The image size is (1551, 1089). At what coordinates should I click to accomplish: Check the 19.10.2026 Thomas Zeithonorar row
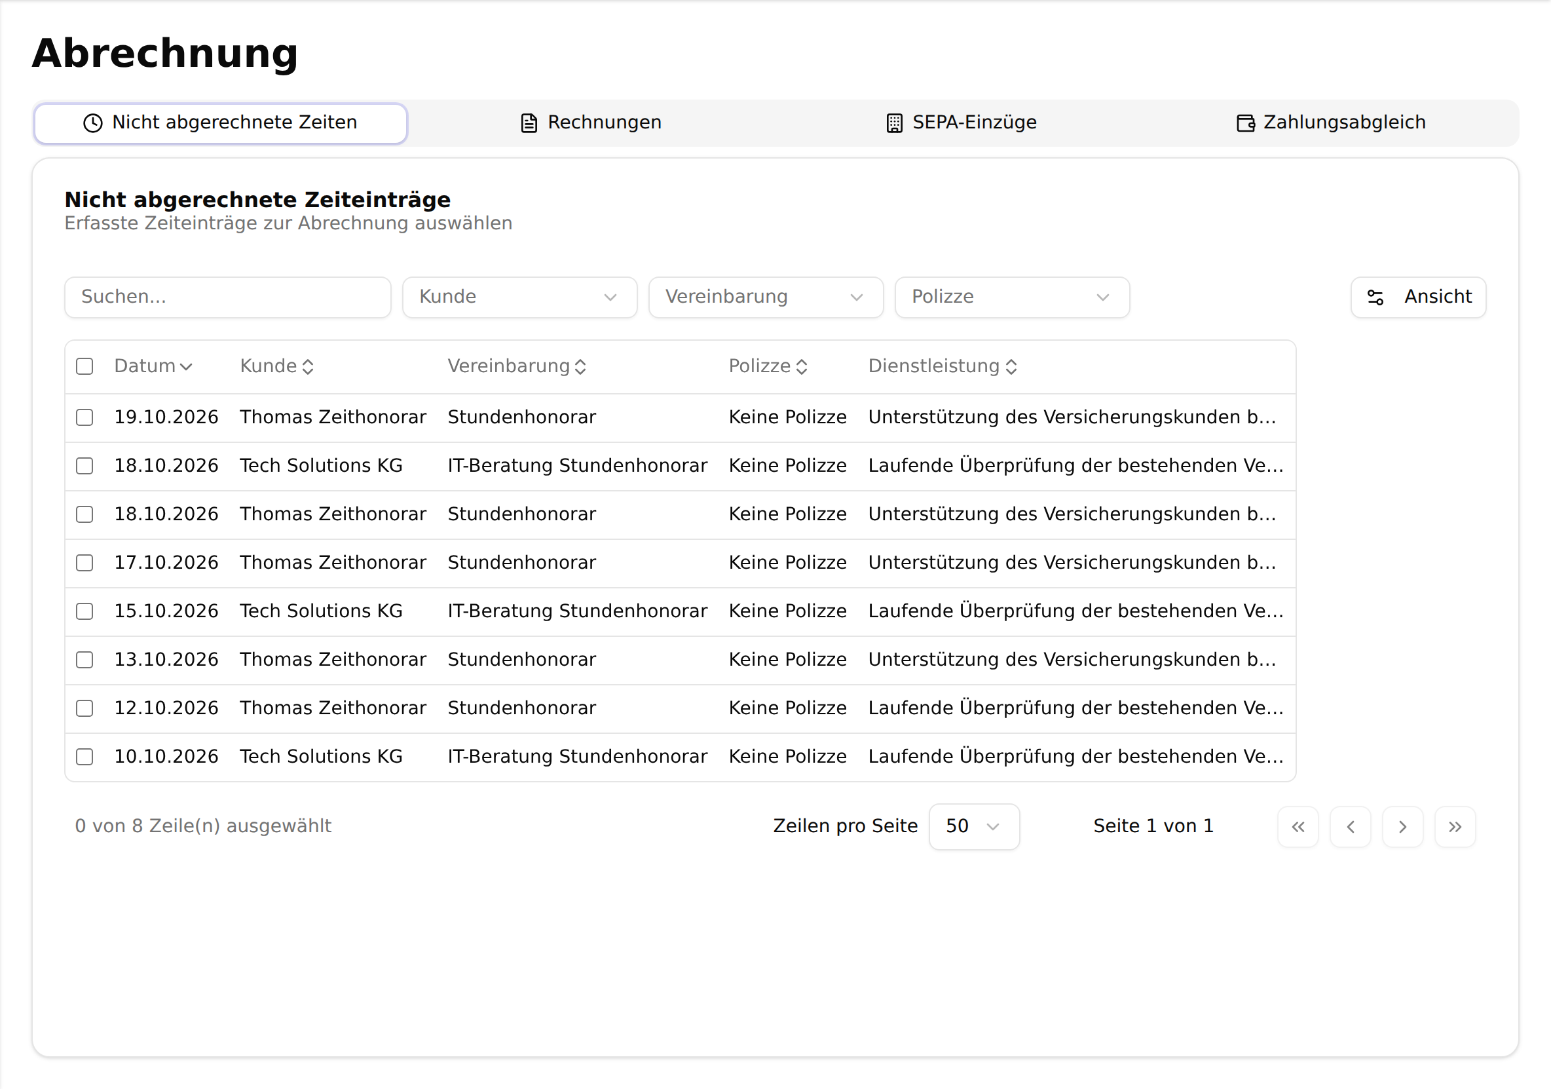[84, 418]
